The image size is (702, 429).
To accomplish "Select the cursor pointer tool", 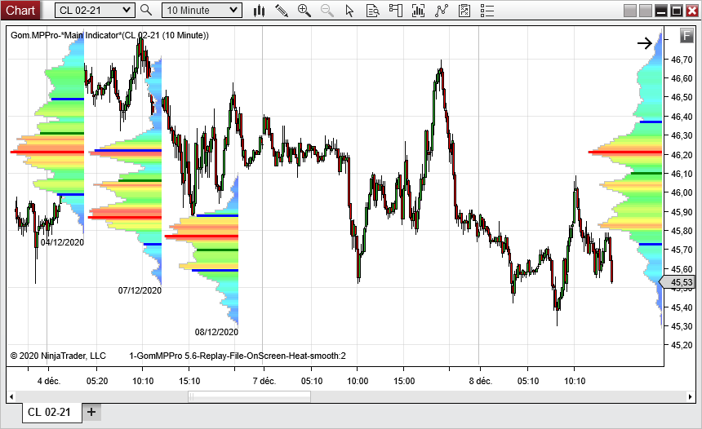I will pos(350,11).
